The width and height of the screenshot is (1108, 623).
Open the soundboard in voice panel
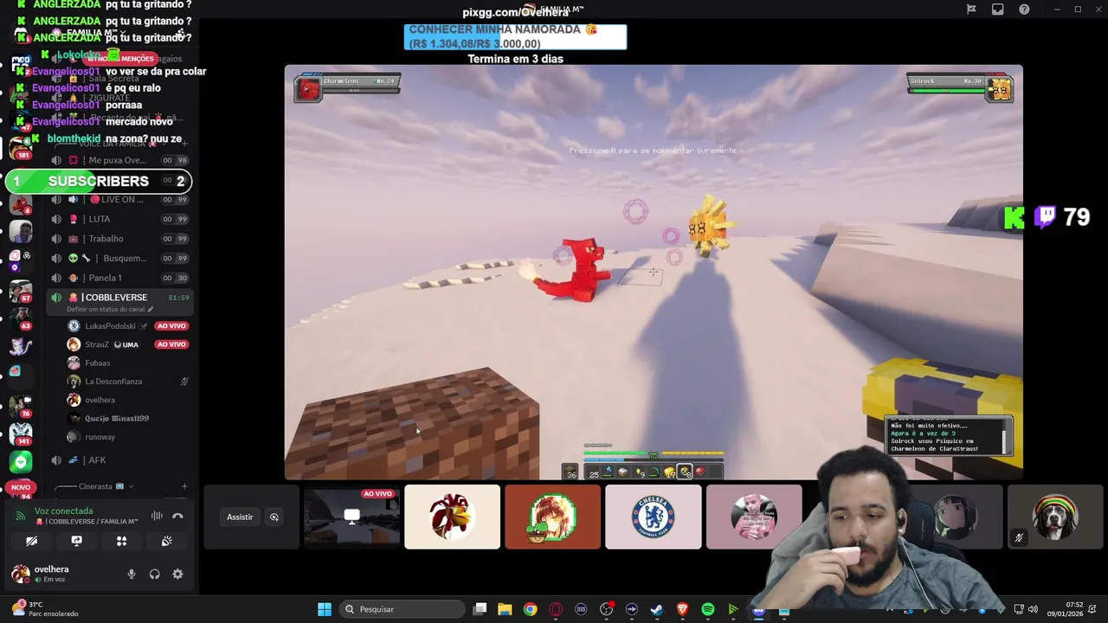pos(166,541)
